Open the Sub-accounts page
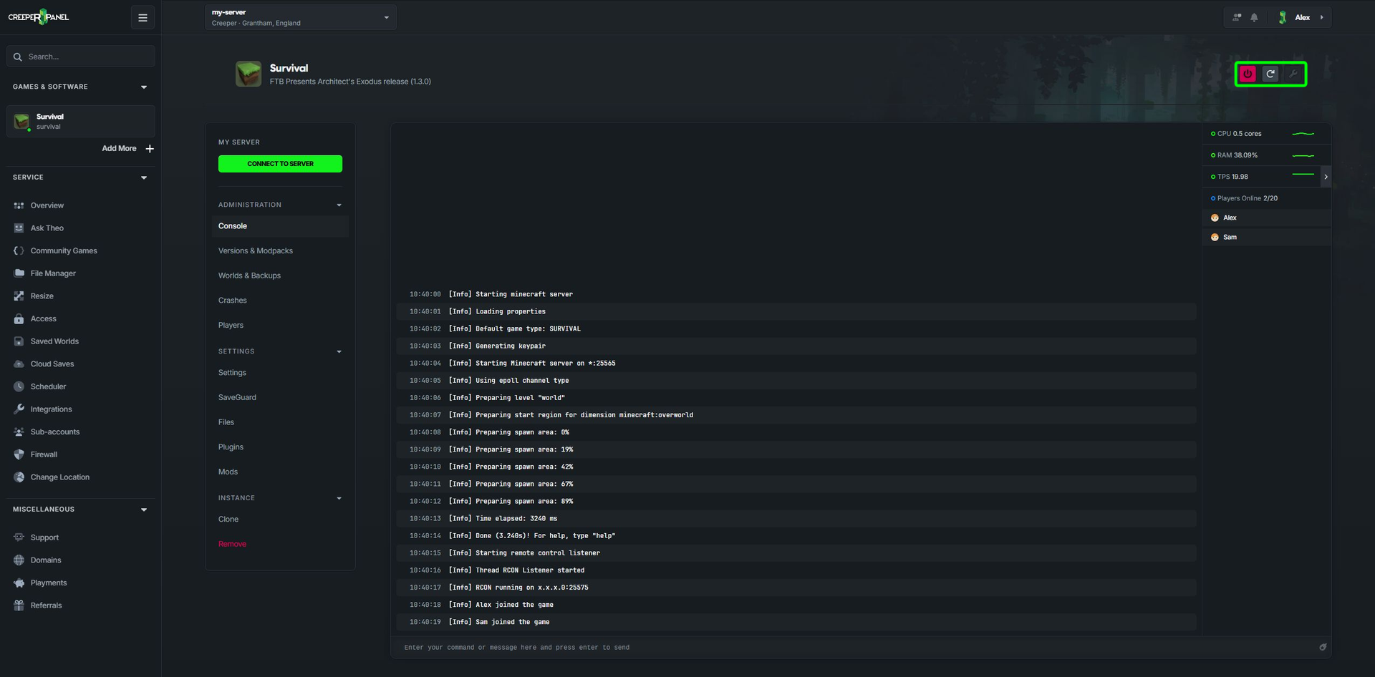 [55, 432]
